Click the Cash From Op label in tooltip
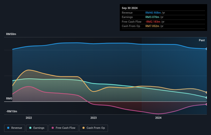211x135 pixels. [131, 26]
